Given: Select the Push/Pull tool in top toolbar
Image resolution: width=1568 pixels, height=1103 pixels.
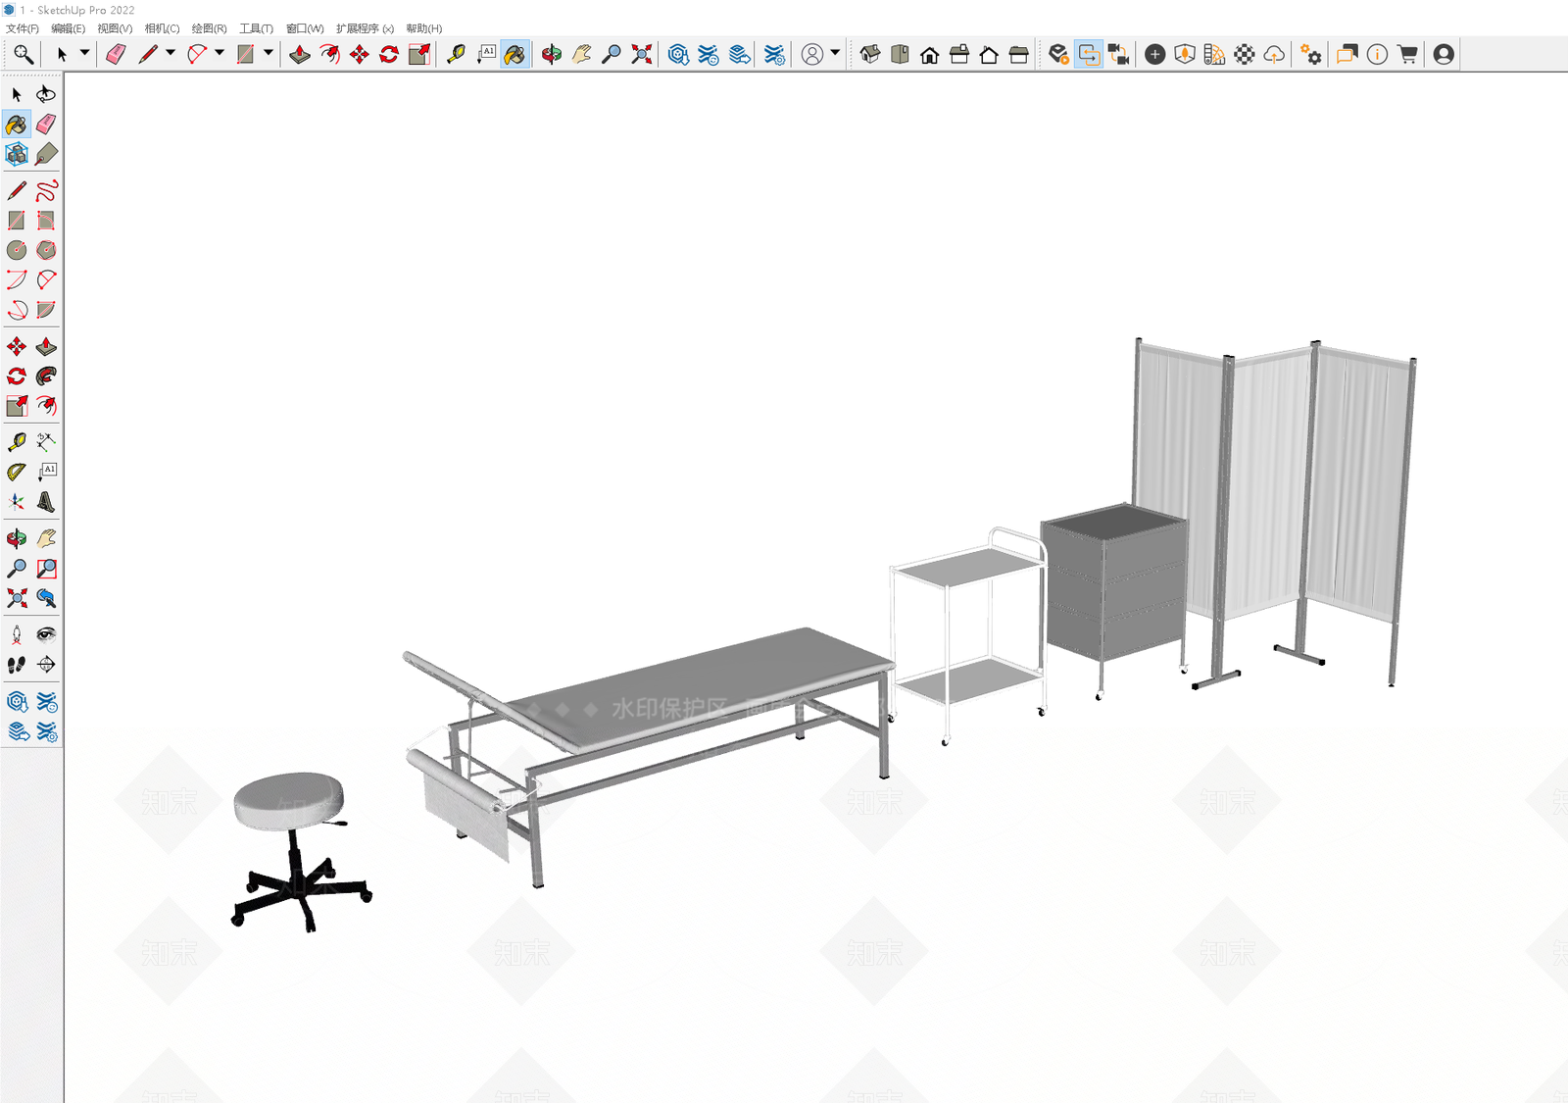Looking at the screenshot, I should pyautogui.click(x=300, y=54).
